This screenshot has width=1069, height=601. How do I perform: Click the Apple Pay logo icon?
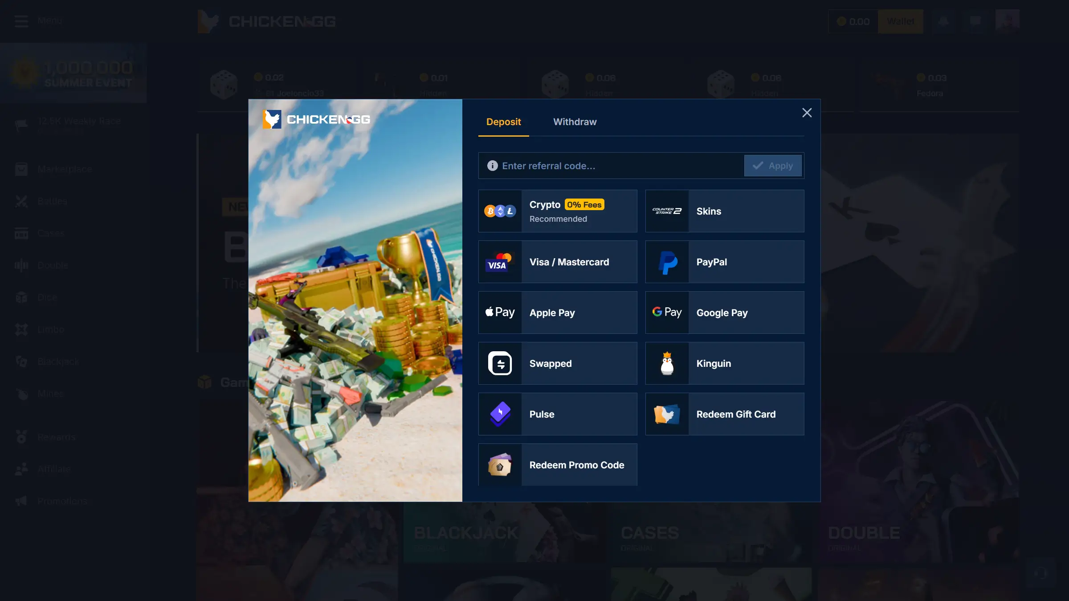[500, 313]
